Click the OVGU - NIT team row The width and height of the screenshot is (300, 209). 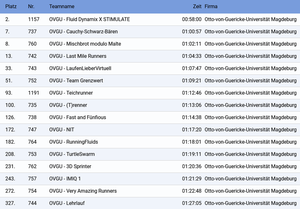coord(150,130)
